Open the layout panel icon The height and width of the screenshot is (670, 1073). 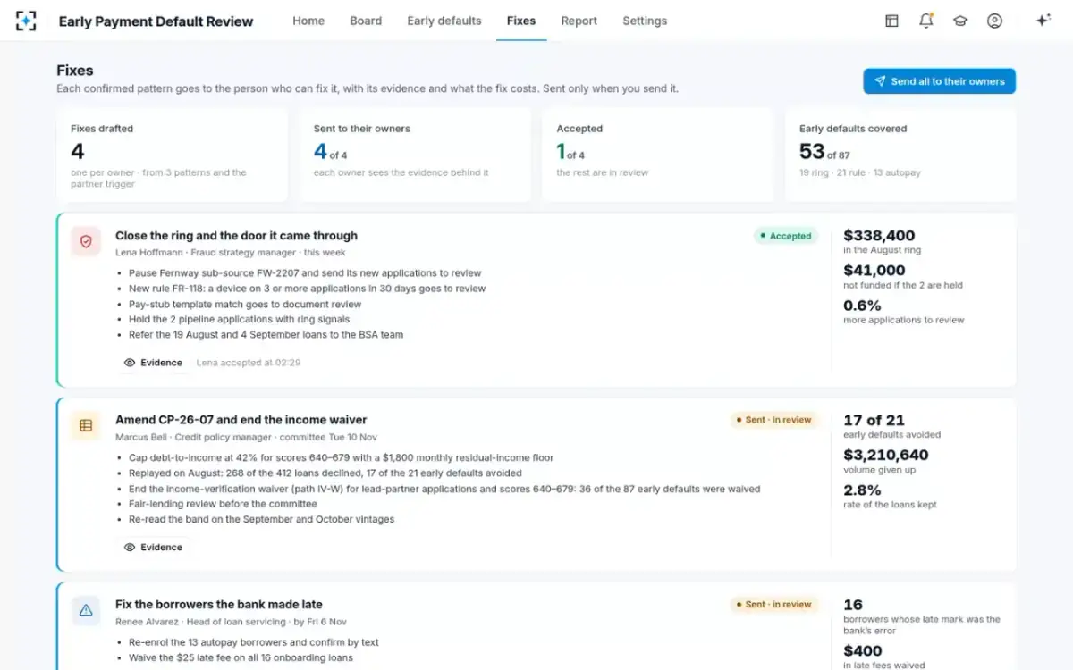(891, 21)
